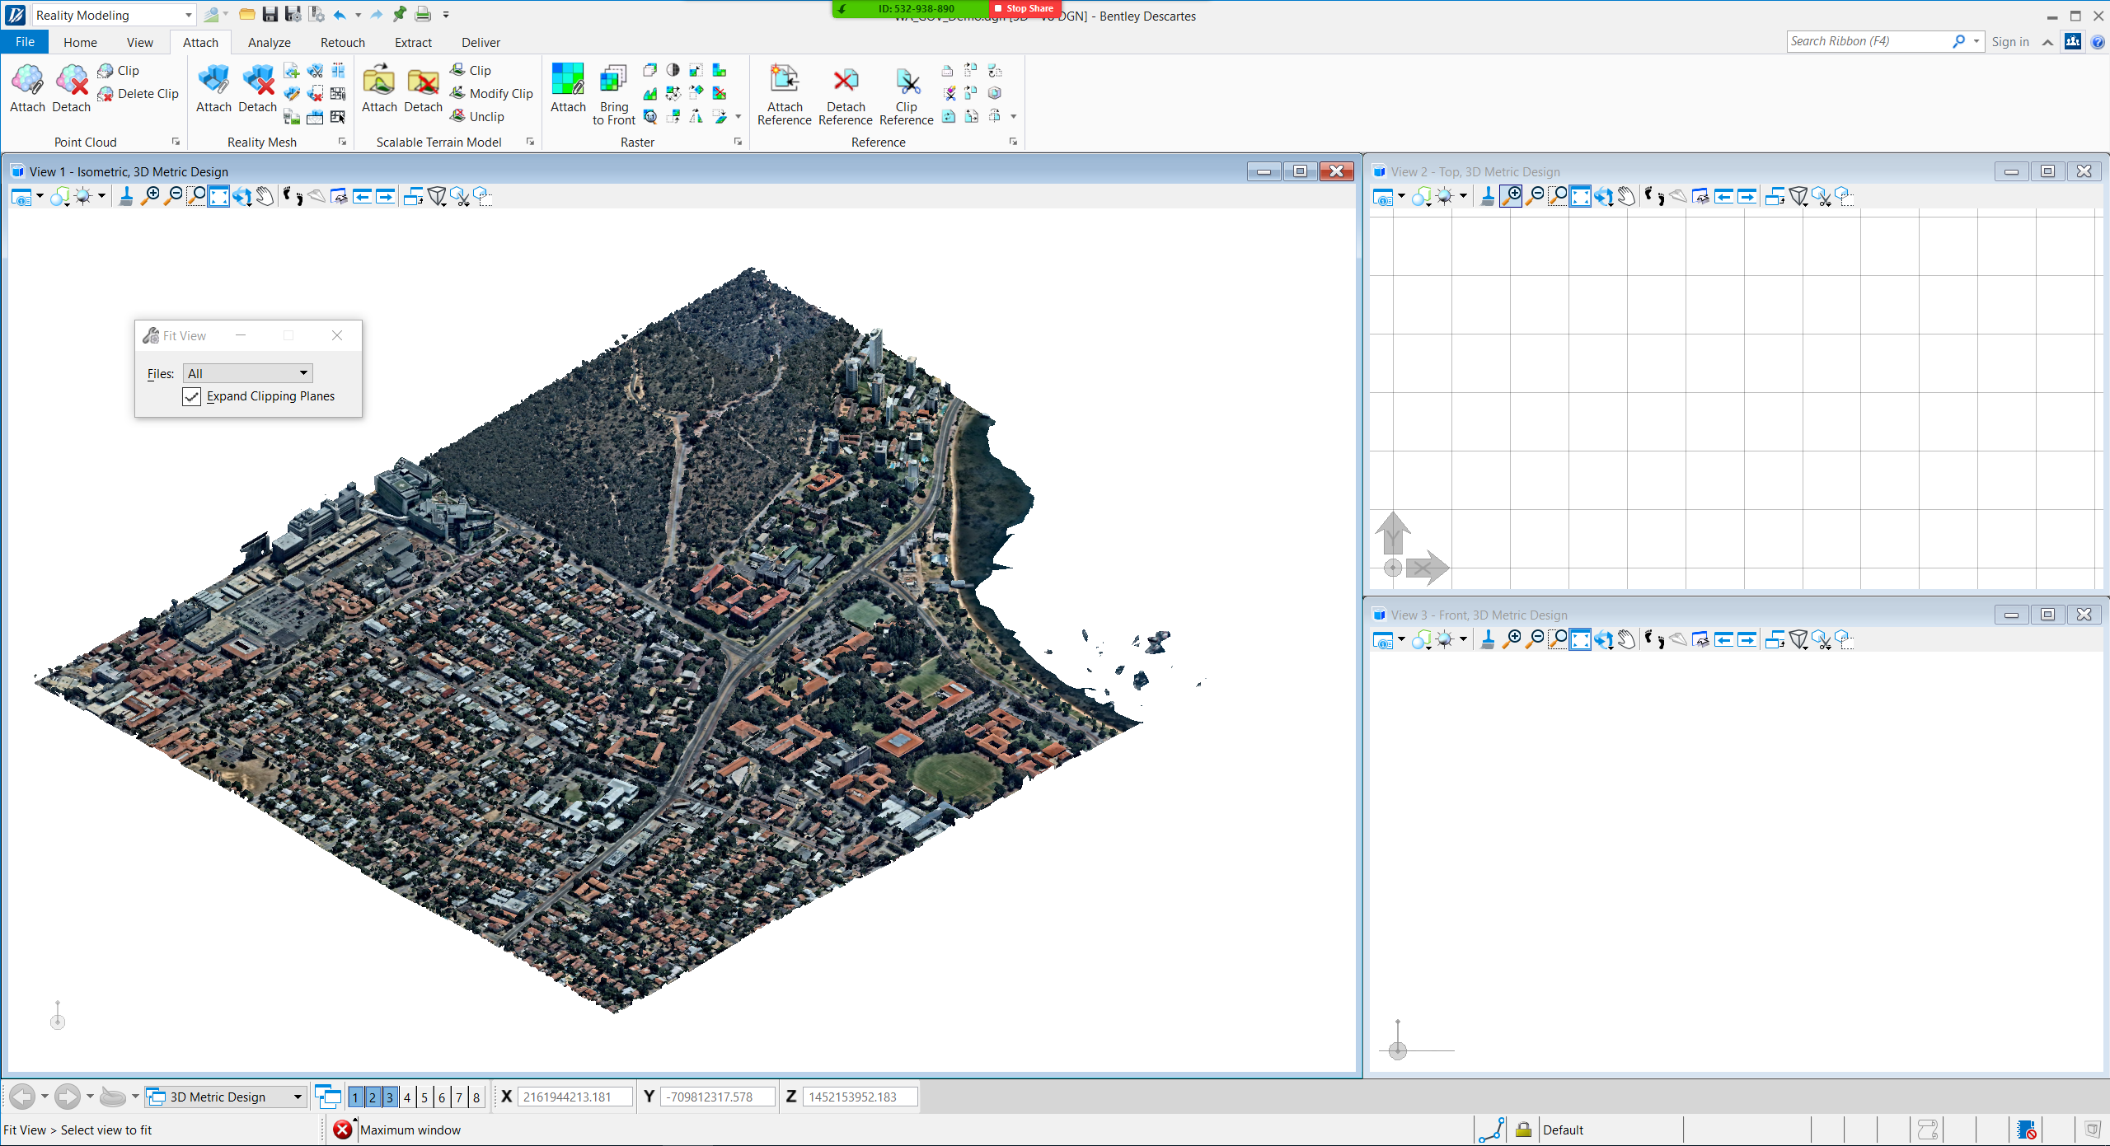2110x1146 pixels.
Task: Click Rotate View tool in View 1
Action: (241, 196)
